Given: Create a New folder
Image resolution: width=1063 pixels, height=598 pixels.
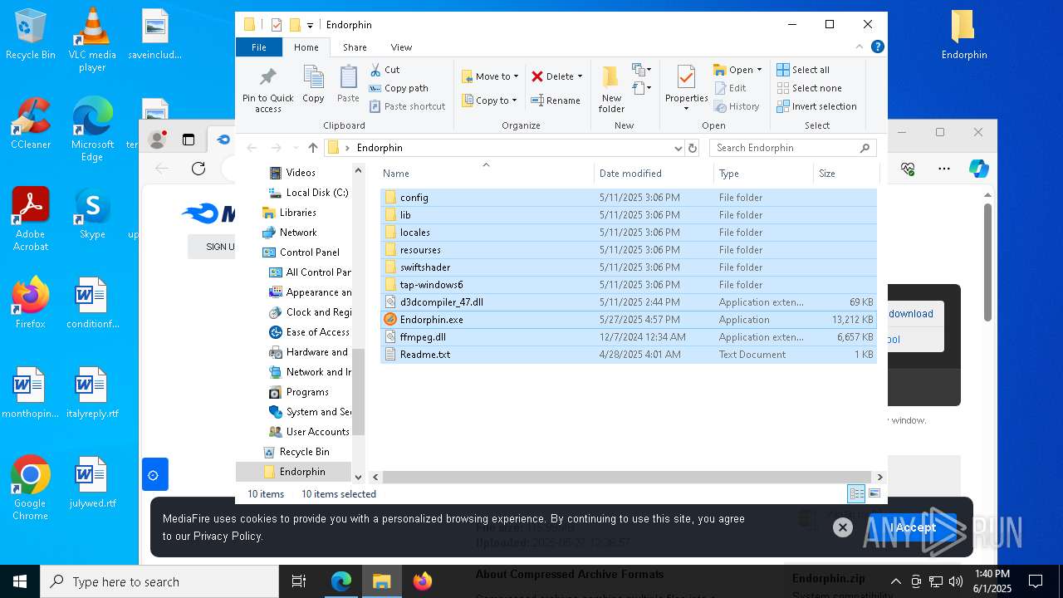Looking at the screenshot, I should point(611,89).
